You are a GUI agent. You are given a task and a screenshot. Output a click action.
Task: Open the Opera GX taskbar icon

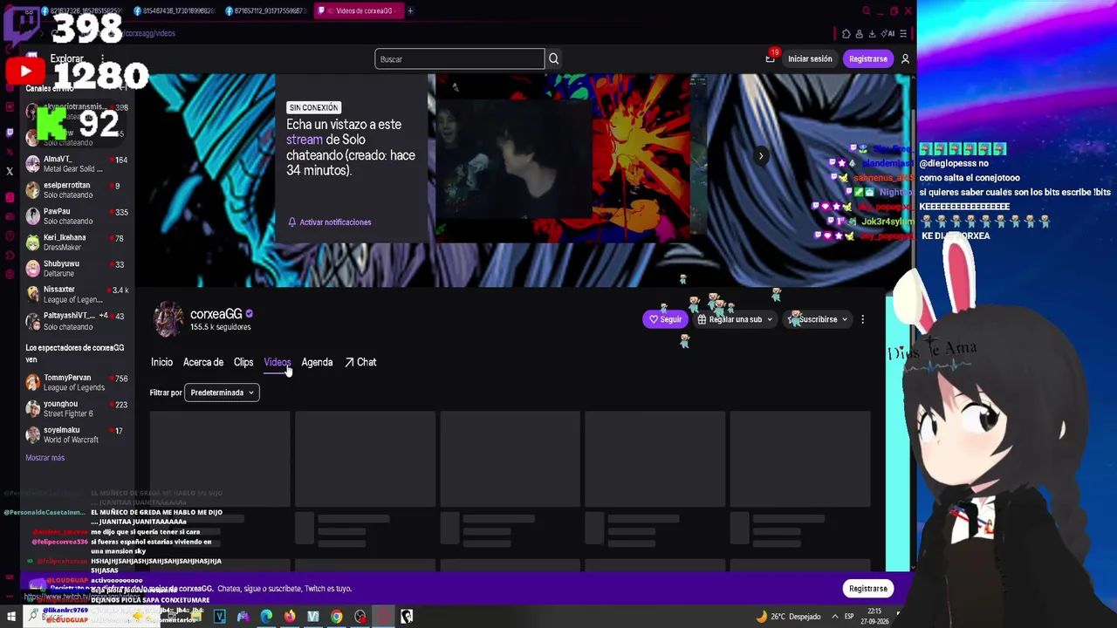(x=383, y=617)
